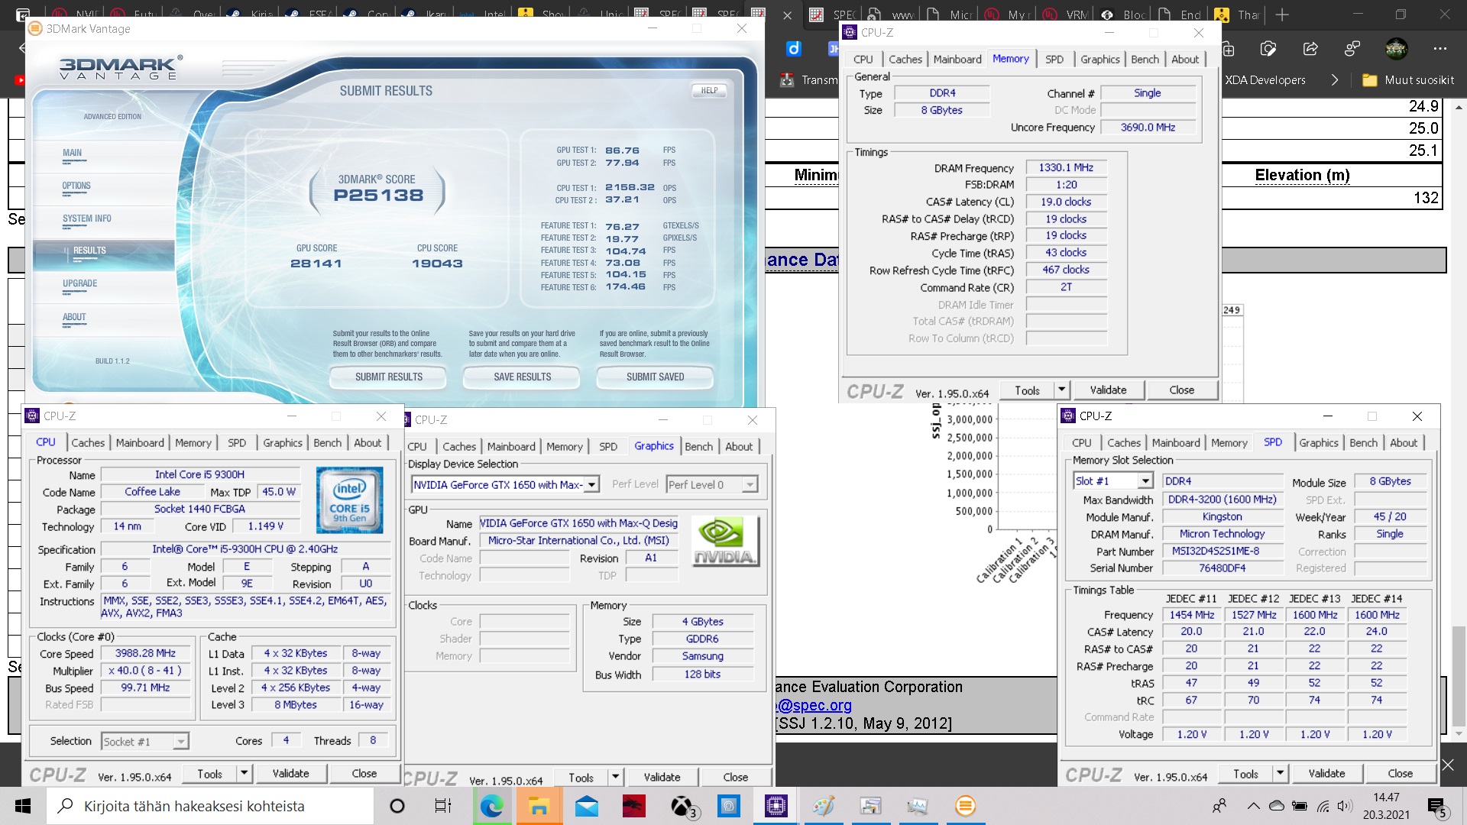Open UPGRADE in the 3DMark sidebar
Screen dimensions: 1467x825
pos(79,283)
